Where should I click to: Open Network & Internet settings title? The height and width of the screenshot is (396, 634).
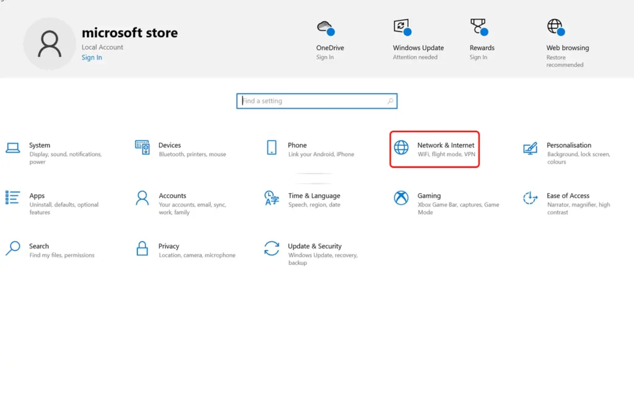coord(446,145)
